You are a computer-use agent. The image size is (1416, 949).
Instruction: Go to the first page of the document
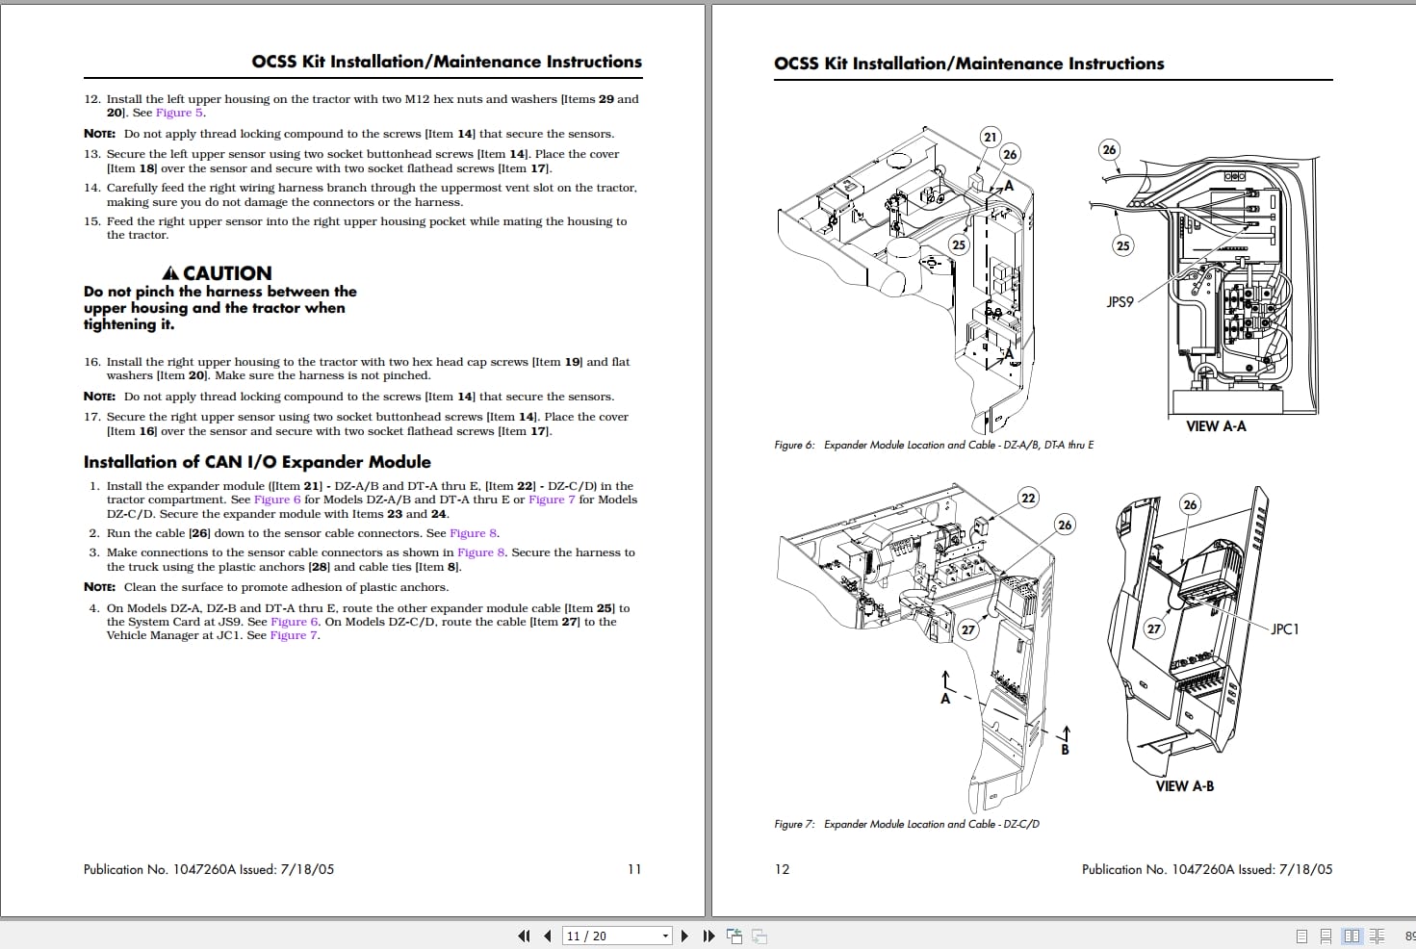[524, 936]
